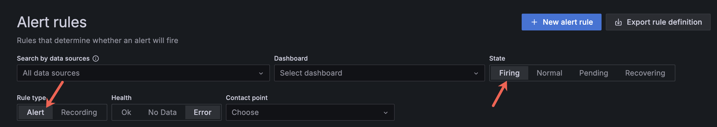Click the export icon on Export rule definition
The height and width of the screenshot is (127, 717).
[x=618, y=22]
